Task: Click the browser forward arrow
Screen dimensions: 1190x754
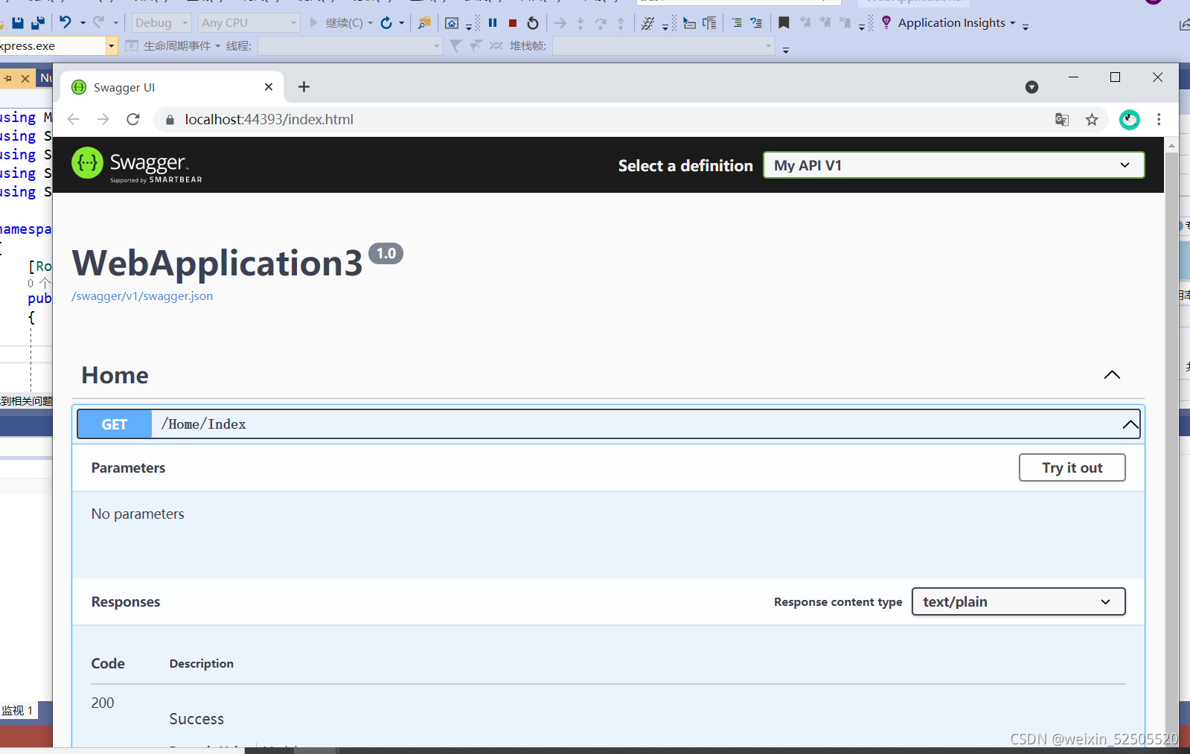Action: point(103,119)
